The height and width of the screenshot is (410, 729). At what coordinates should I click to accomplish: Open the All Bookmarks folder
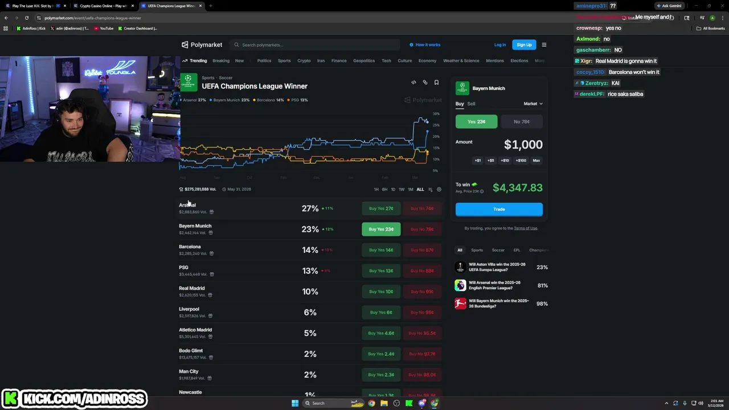tap(711, 28)
